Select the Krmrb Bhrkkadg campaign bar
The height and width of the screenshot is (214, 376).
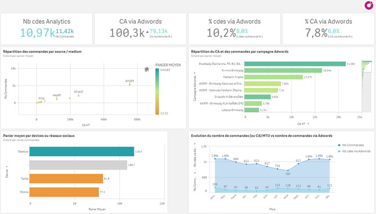tap(283, 71)
